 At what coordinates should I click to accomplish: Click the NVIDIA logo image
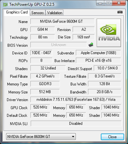coord(109,33)
